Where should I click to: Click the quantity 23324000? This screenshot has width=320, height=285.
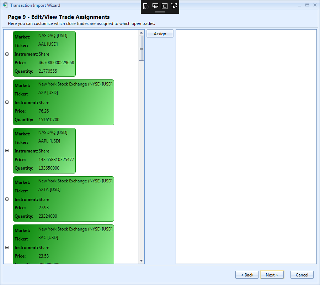tap(48, 216)
